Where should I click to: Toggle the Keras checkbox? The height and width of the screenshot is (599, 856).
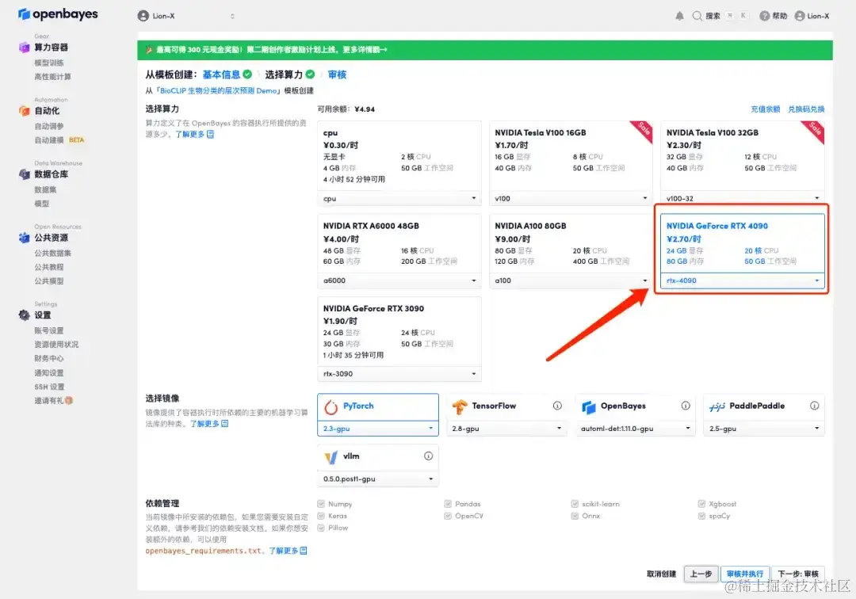point(321,516)
